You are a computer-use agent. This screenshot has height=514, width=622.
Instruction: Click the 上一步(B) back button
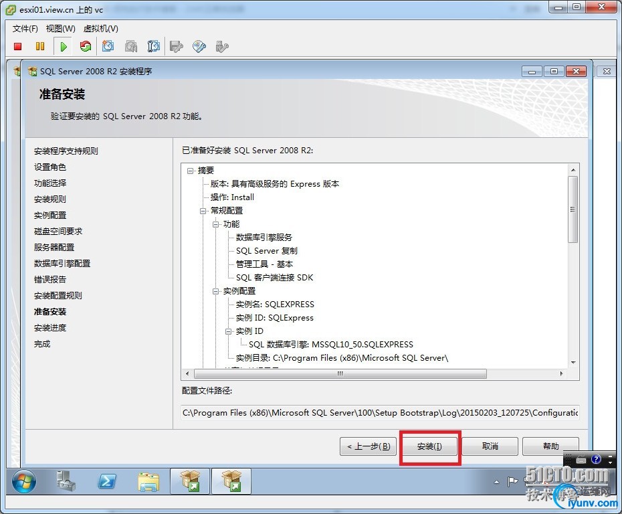tap(369, 446)
